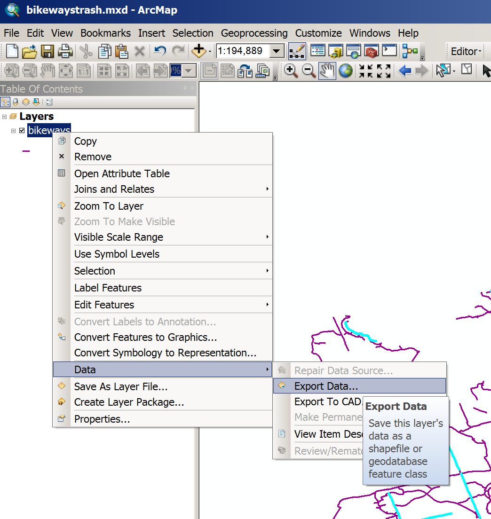Open the Table Of Contents window icon
Viewport: 491px width, 519px height.
(x=318, y=51)
